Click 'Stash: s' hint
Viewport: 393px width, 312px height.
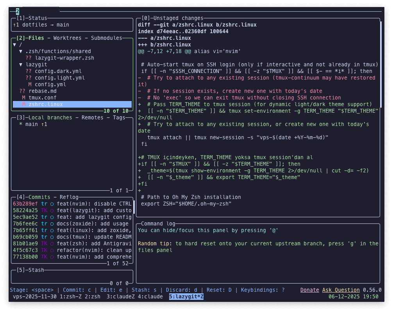(144, 290)
